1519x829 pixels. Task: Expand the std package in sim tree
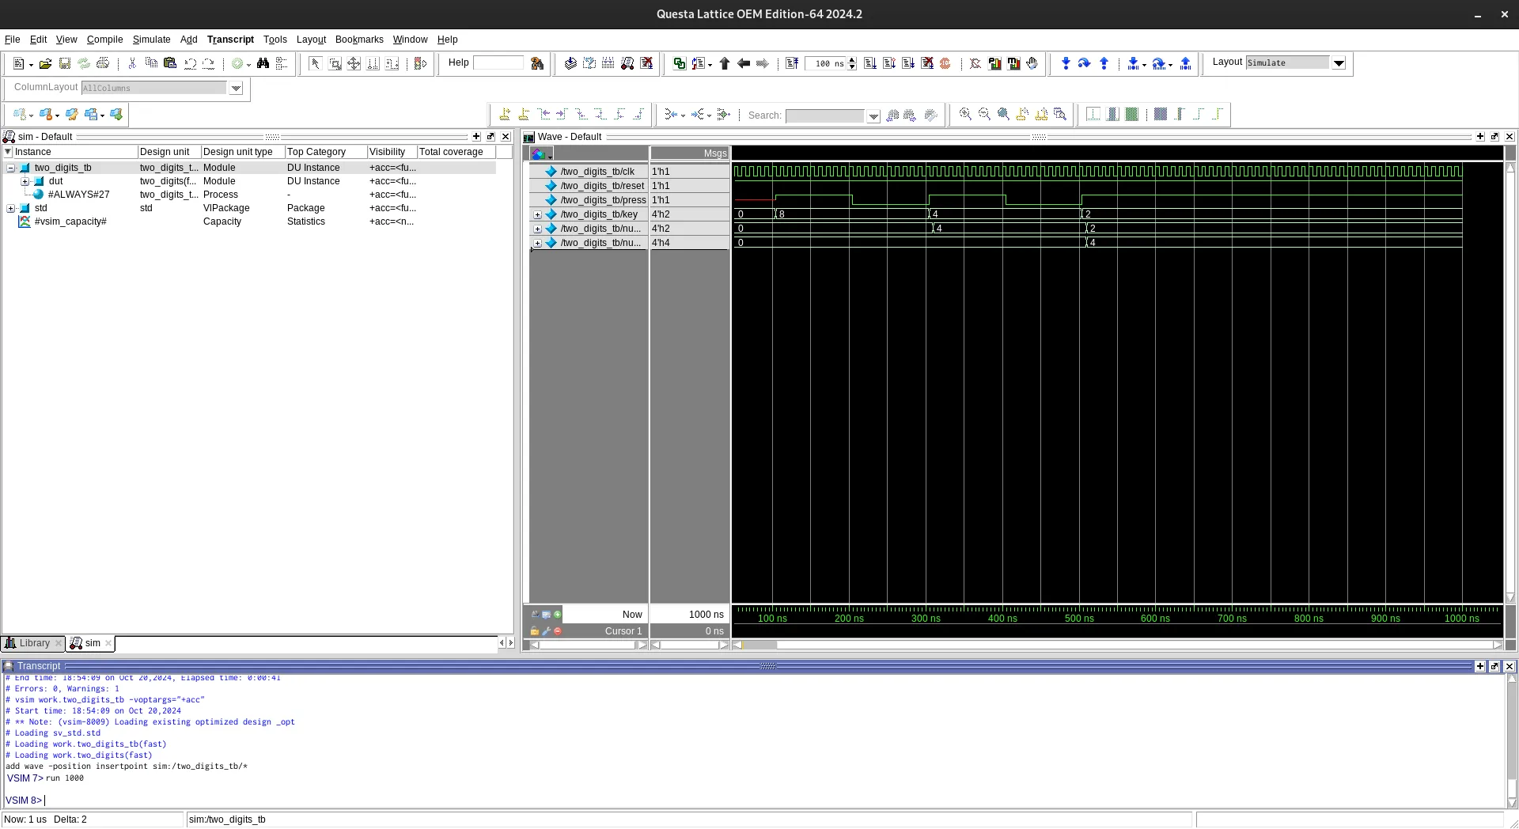[x=11, y=208]
